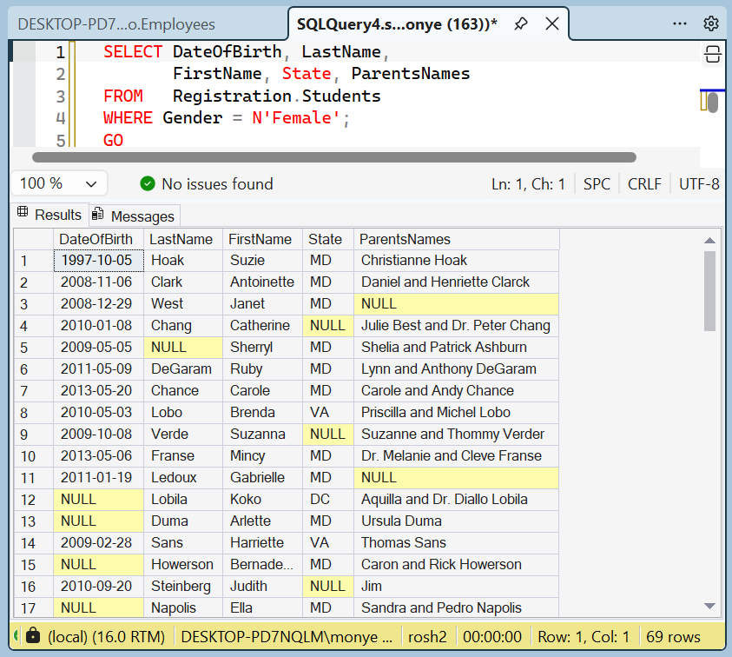Place cursor on the SELECT keyword line
The height and width of the screenshot is (657, 732).
tap(133, 52)
